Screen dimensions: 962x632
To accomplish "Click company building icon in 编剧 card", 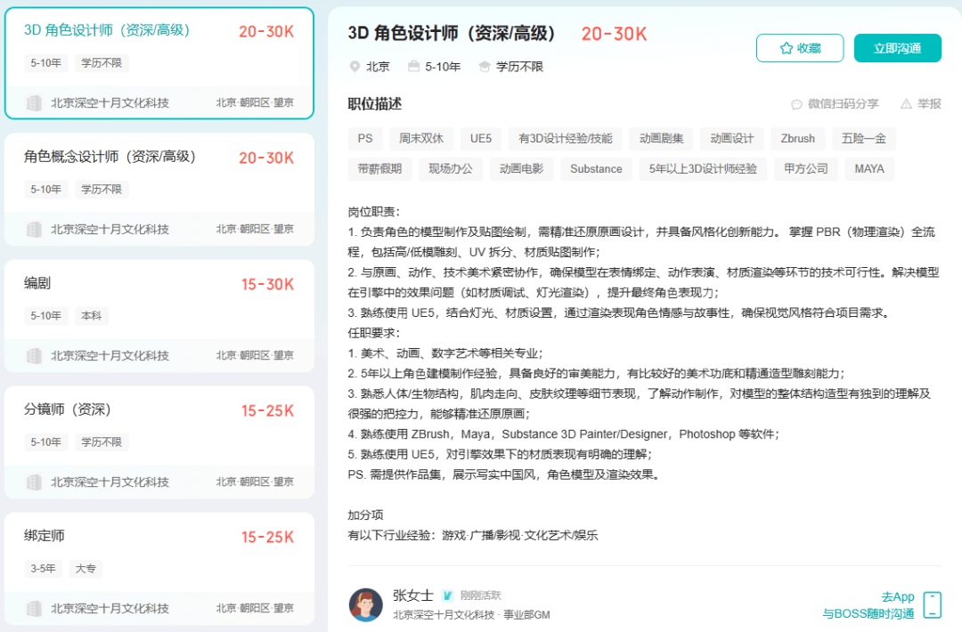I will [x=34, y=356].
